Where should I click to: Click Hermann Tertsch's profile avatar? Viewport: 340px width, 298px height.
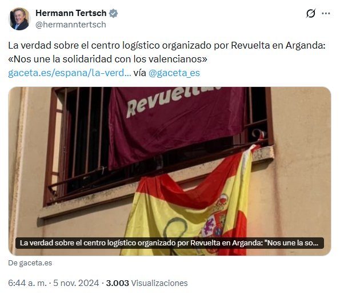(x=19, y=19)
